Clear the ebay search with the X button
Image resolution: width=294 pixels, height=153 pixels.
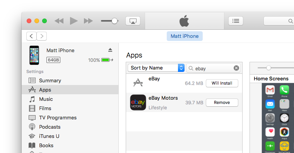[236, 68]
